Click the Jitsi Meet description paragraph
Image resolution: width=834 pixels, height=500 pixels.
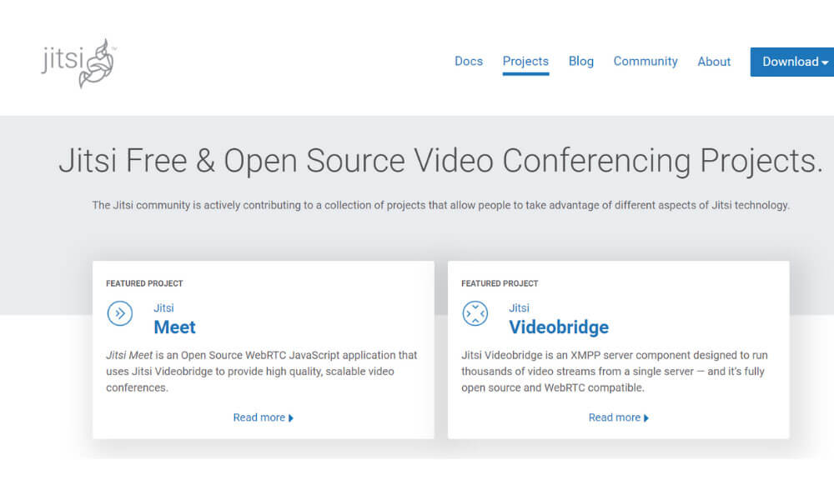click(x=262, y=372)
